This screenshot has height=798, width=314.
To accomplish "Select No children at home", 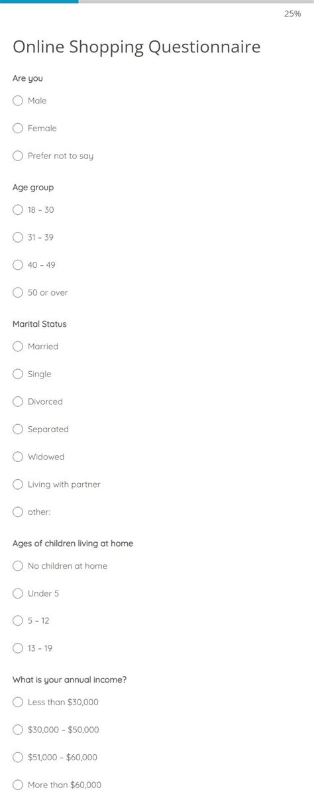I will 18,566.
